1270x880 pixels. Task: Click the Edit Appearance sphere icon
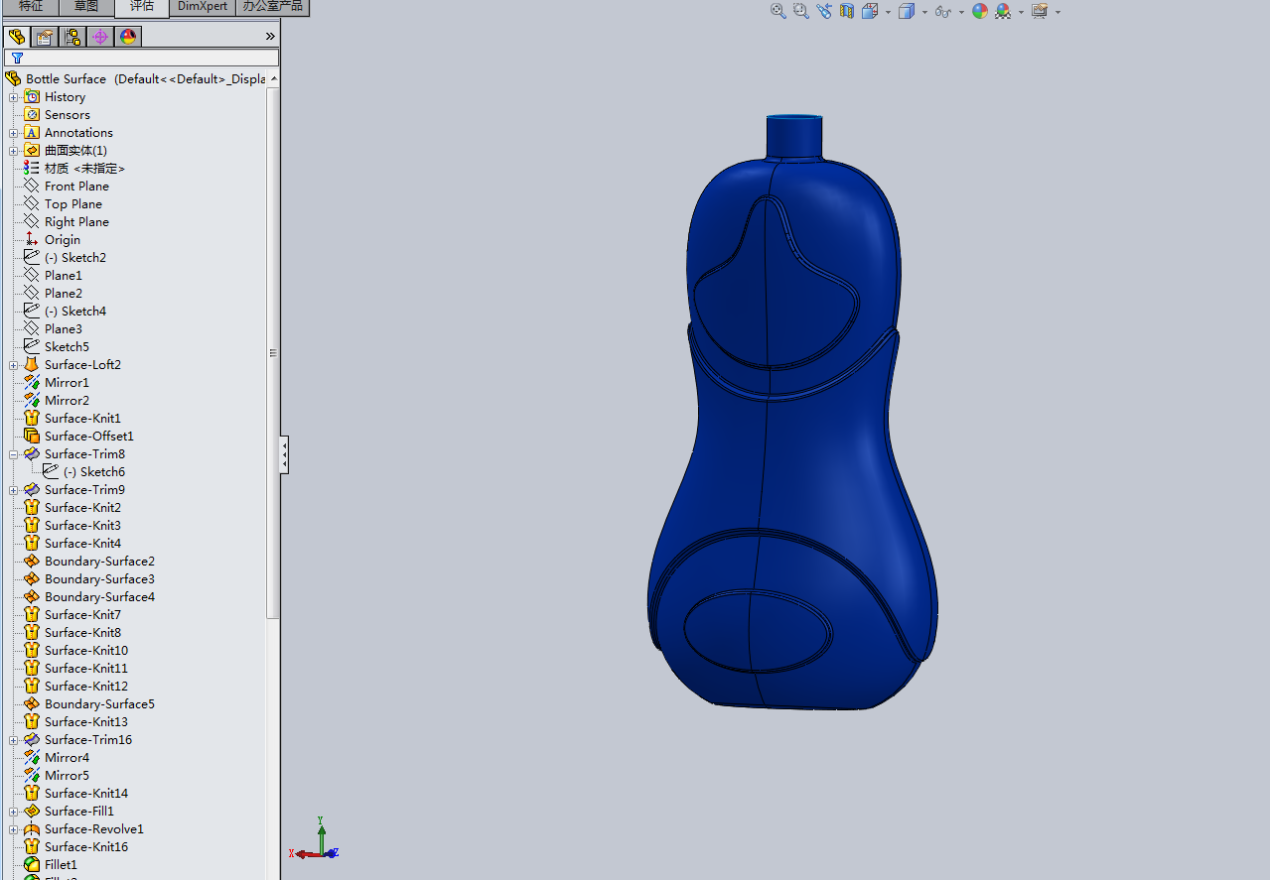click(x=980, y=11)
